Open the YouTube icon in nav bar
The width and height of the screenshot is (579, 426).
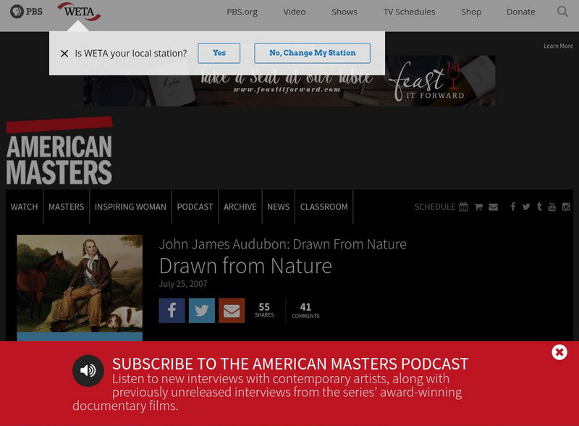[x=552, y=206]
